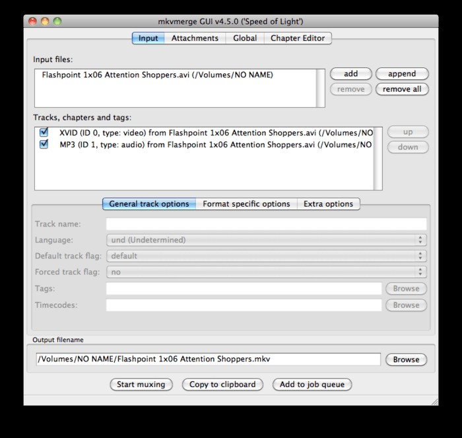Click the Tags input field

pos(244,289)
